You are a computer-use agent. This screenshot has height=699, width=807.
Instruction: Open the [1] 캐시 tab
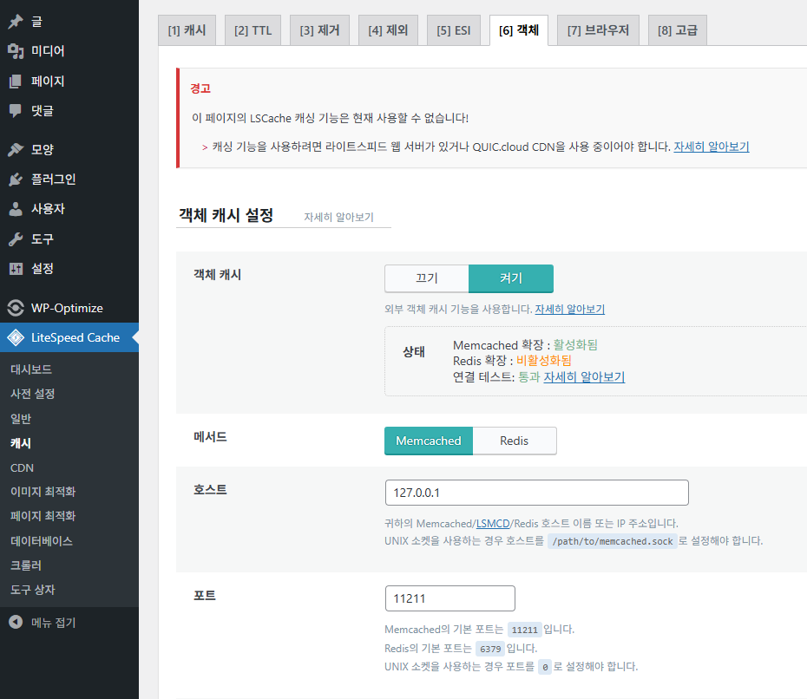point(187,30)
